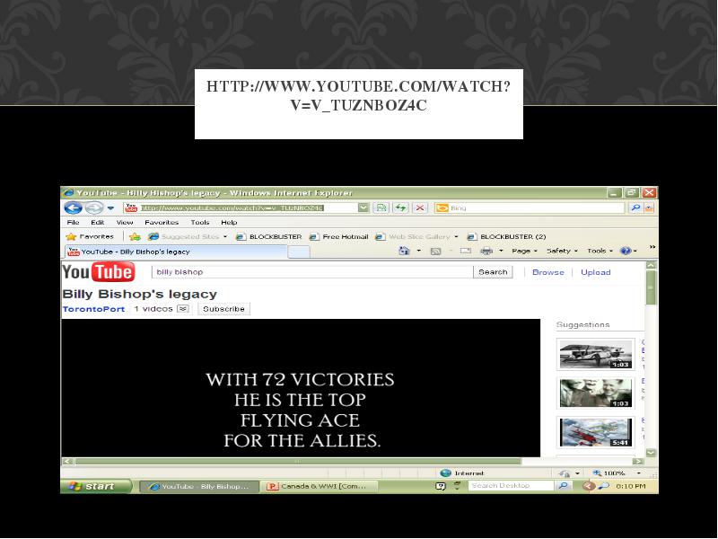Image resolution: width=718 pixels, height=539 pixels.
Task: Open the File menu
Action: point(74,222)
